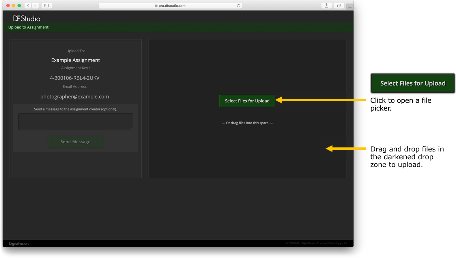
Task: Click the DigitalFusion footer logo
Action: pyautogui.click(x=19, y=244)
